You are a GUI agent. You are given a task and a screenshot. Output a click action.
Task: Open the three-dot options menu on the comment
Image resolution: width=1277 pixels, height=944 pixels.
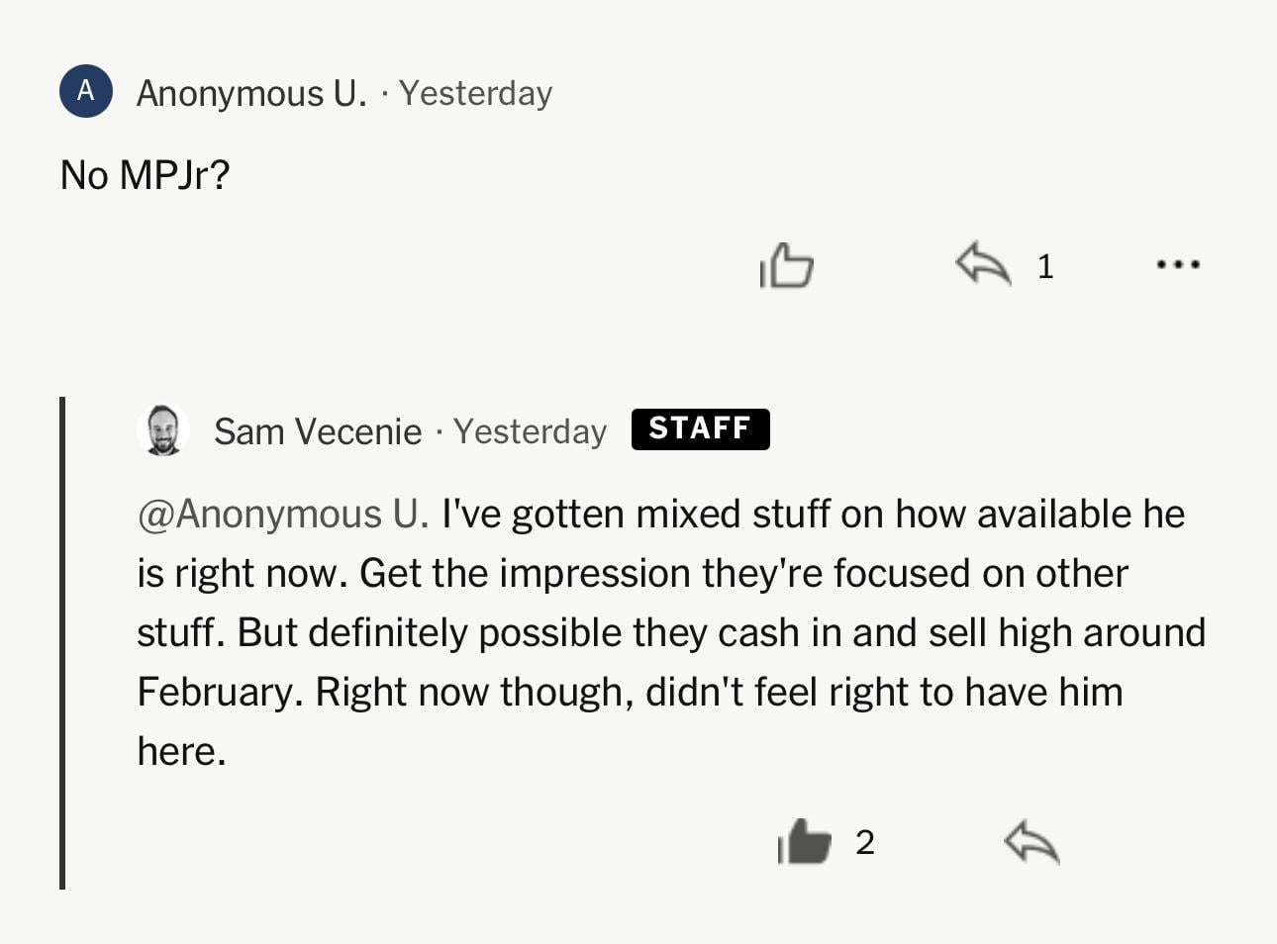[x=1177, y=265]
